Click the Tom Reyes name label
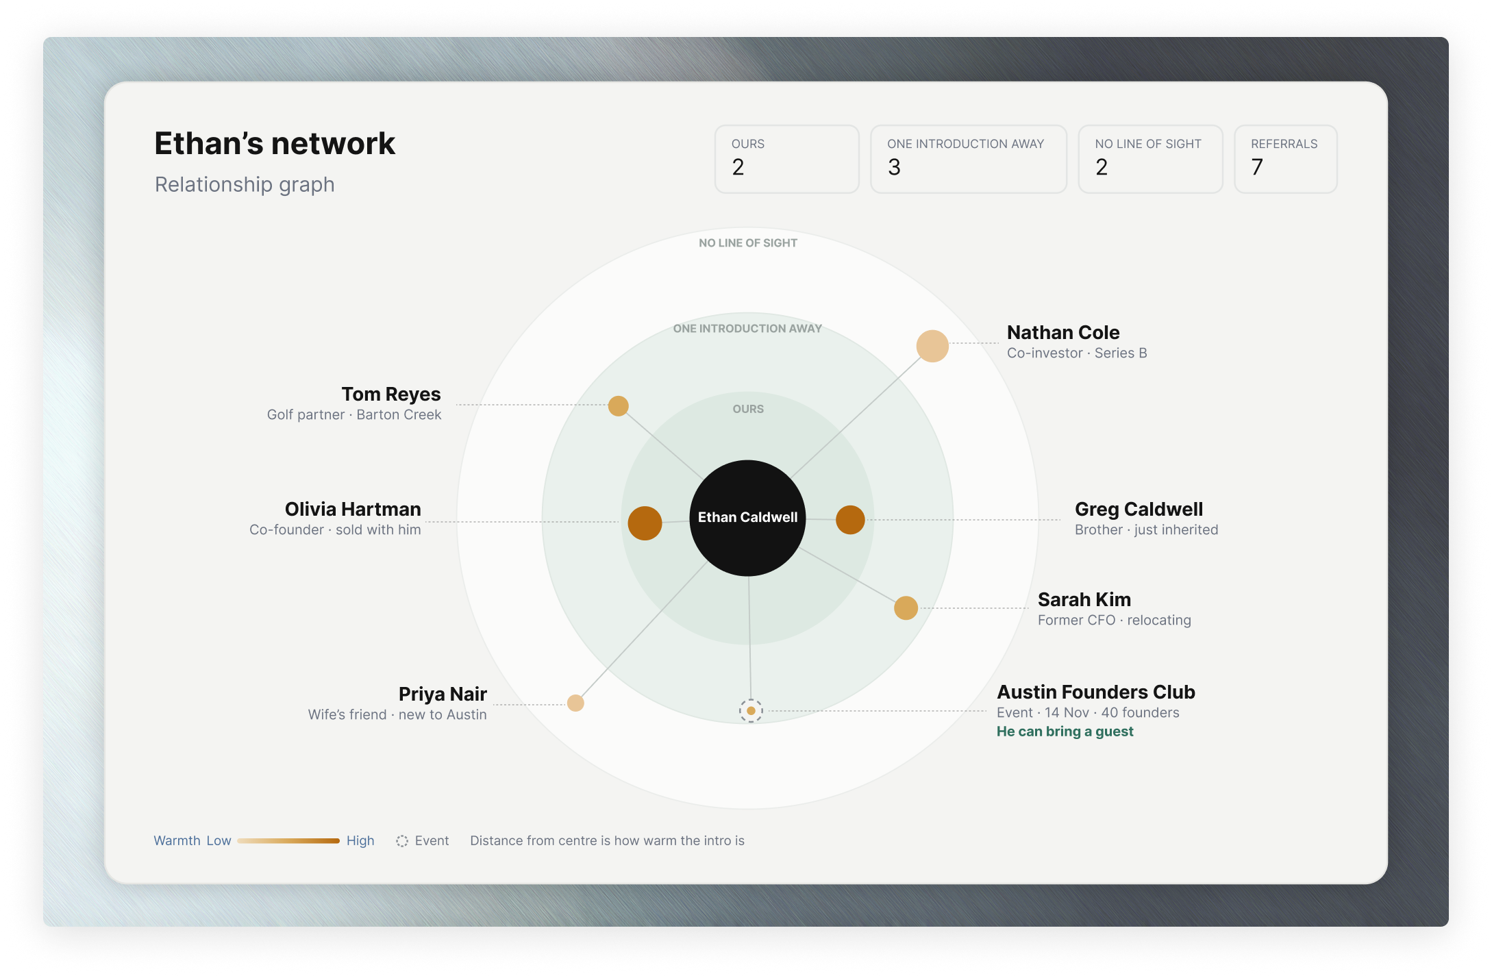 [391, 395]
